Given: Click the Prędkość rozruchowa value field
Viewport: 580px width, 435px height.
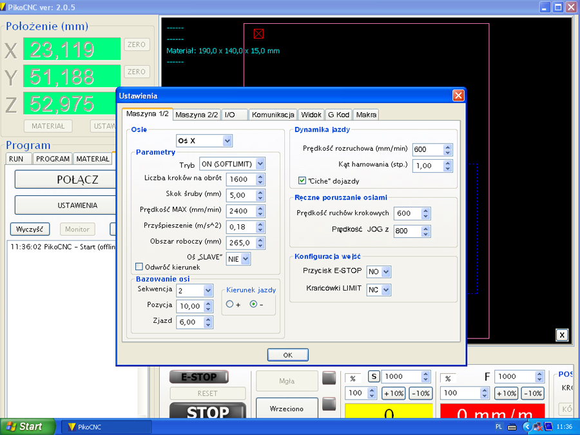Looking at the screenshot, I should (x=428, y=150).
